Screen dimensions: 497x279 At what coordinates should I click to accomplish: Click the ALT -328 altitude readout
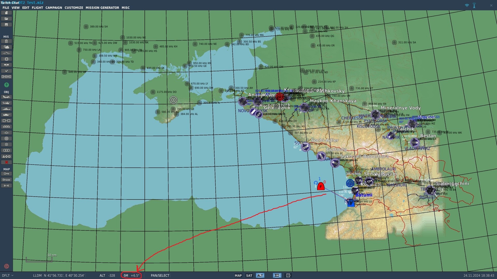click(x=107, y=275)
